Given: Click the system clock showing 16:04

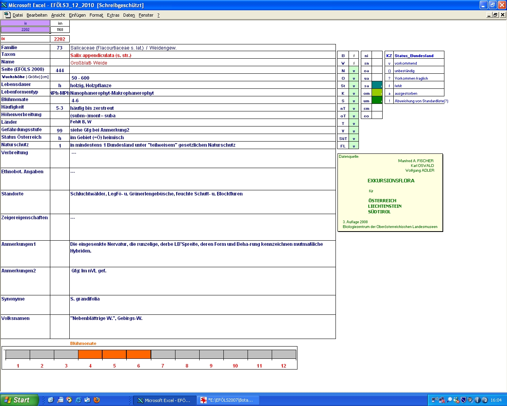Looking at the screenshot, I should 496,400.
